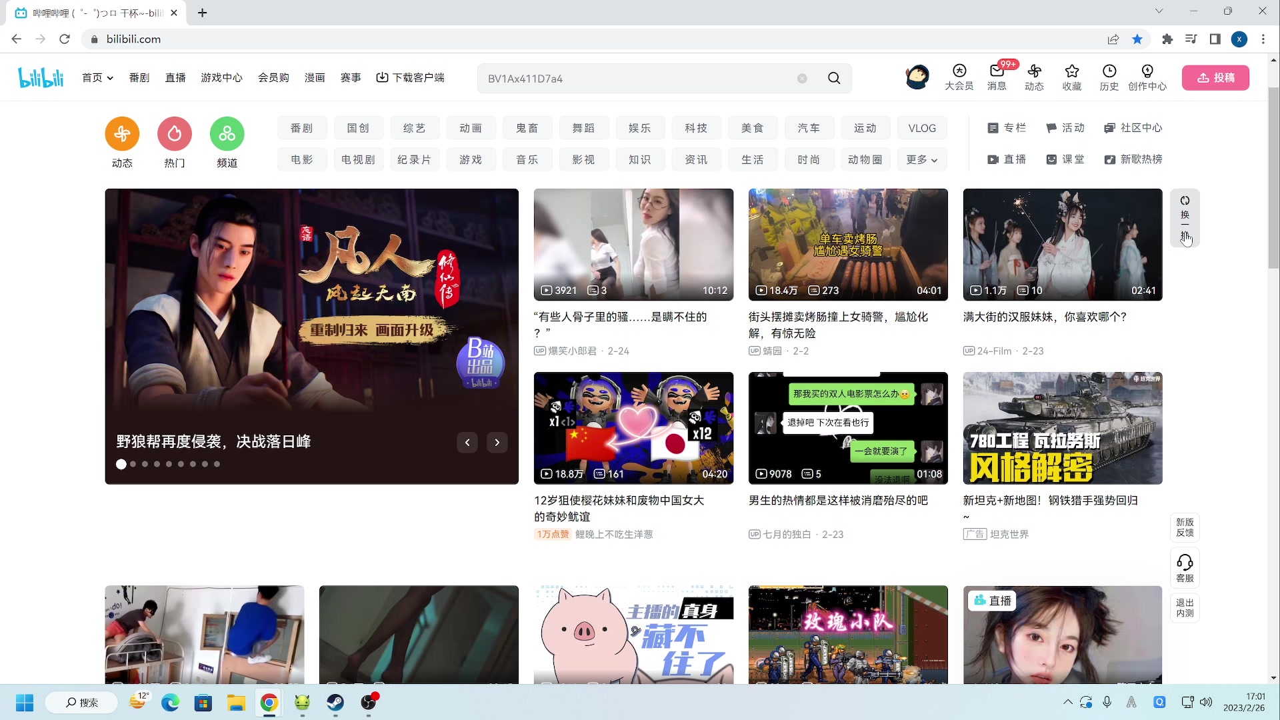This screenshot has height=720, width=1280.
Task: Click the search magnifier icon
Action: (x=833, y=78)
